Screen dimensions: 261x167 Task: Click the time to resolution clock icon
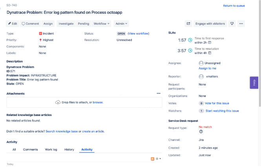190,51
